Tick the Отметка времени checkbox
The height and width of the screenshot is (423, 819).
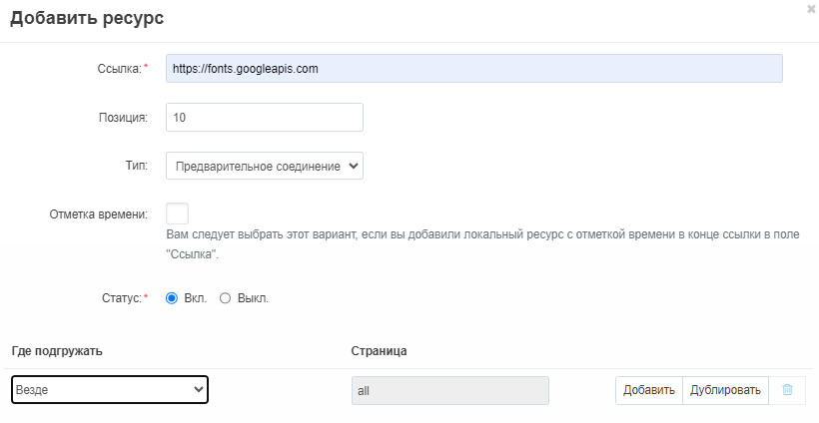(x=177, y=213)
